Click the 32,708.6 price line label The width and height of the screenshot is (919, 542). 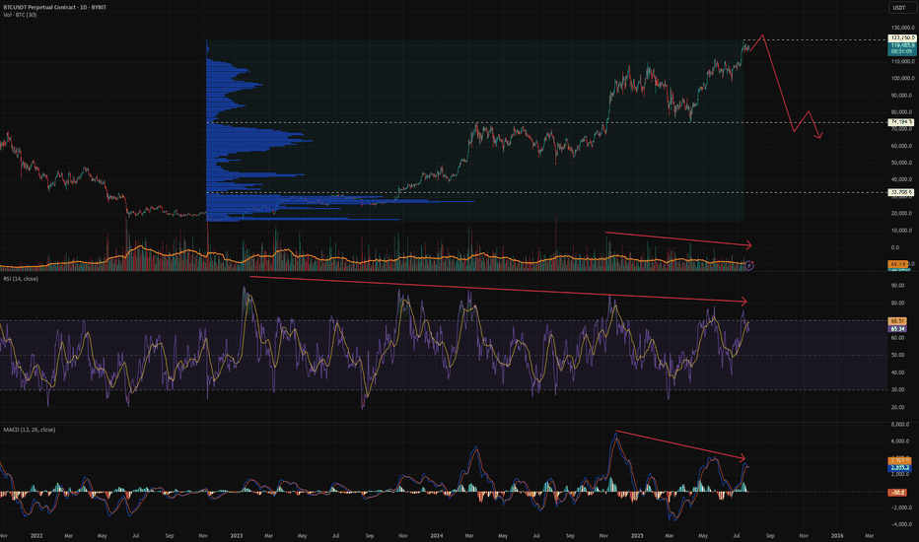[902, 192]
